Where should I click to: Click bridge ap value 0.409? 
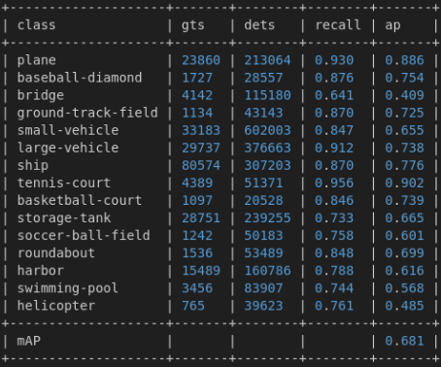point(404,95)
